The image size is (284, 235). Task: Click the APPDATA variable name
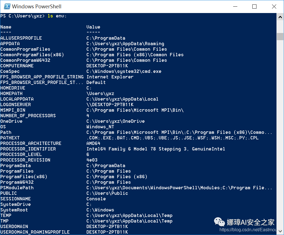10,44
